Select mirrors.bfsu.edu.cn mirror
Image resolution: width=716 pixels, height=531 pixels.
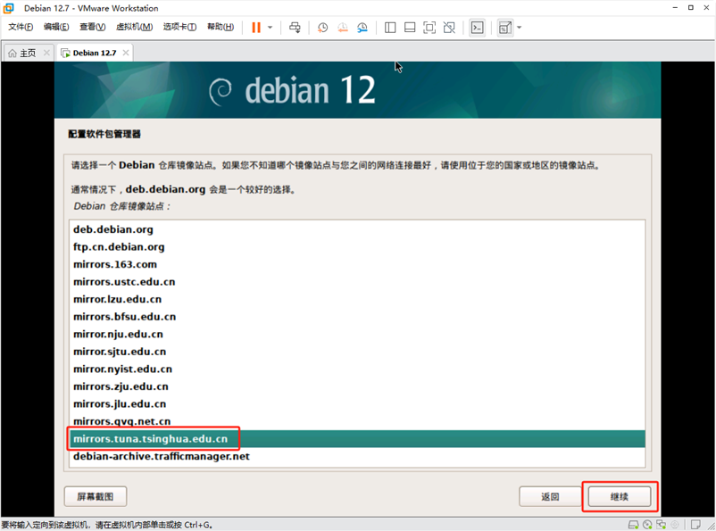click(357, 317)
